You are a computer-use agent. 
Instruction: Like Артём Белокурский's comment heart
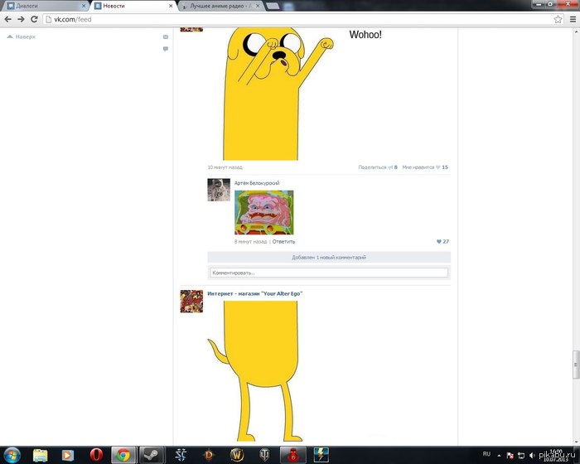[x=438, y=242]
